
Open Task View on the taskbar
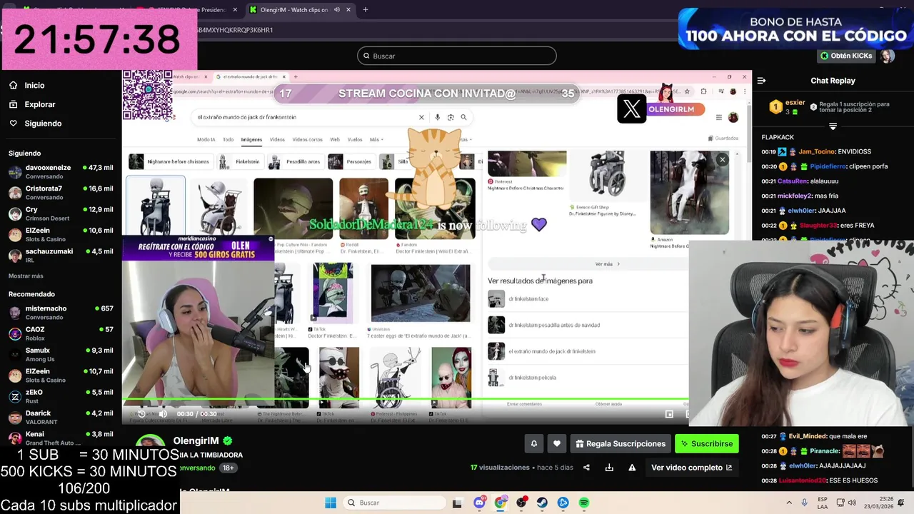tap(458, 503)
